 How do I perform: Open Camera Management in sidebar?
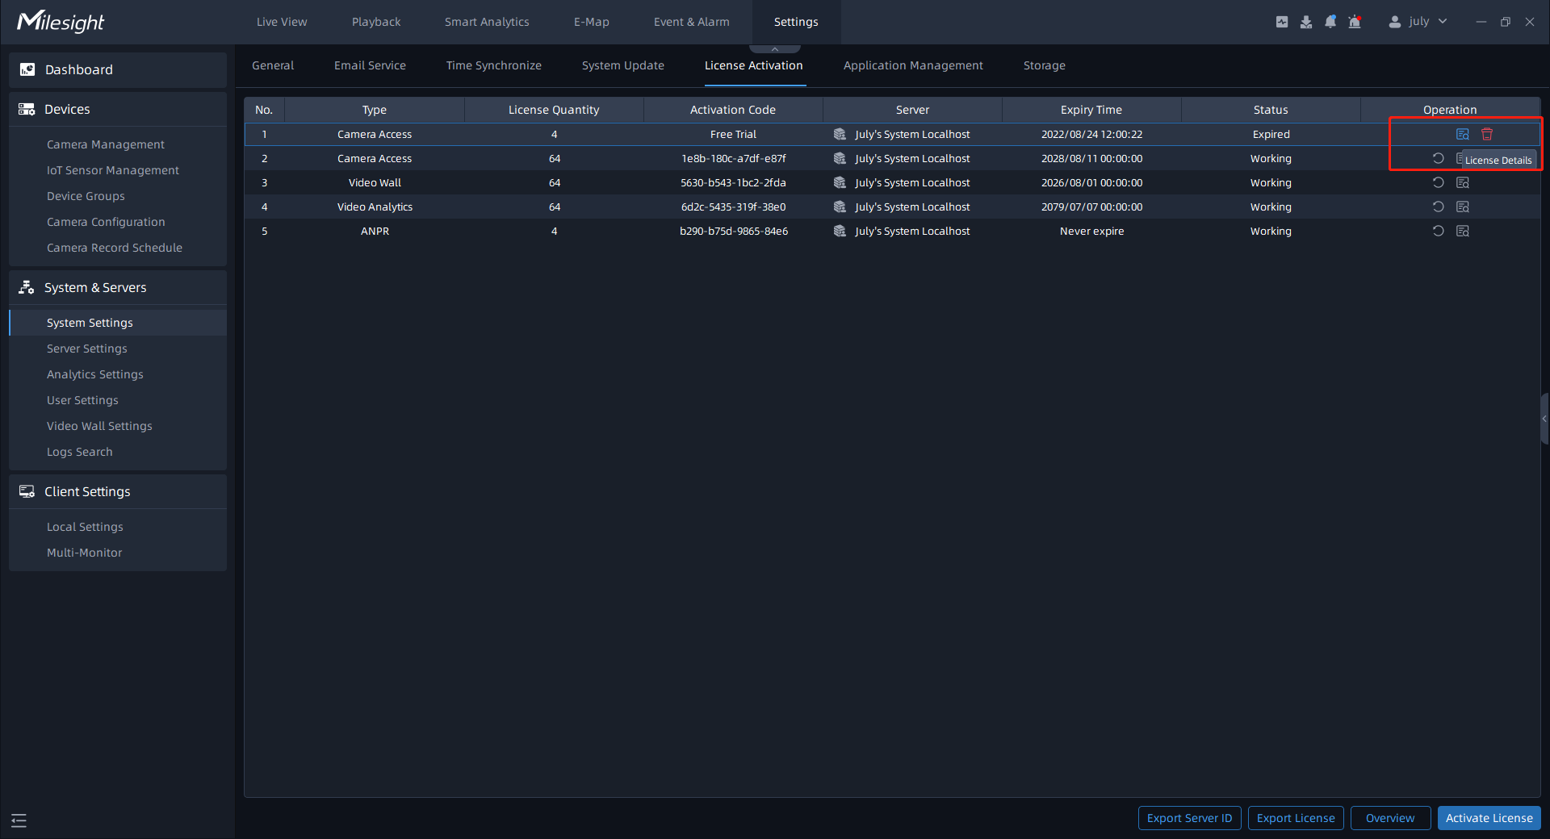(106, 144)
